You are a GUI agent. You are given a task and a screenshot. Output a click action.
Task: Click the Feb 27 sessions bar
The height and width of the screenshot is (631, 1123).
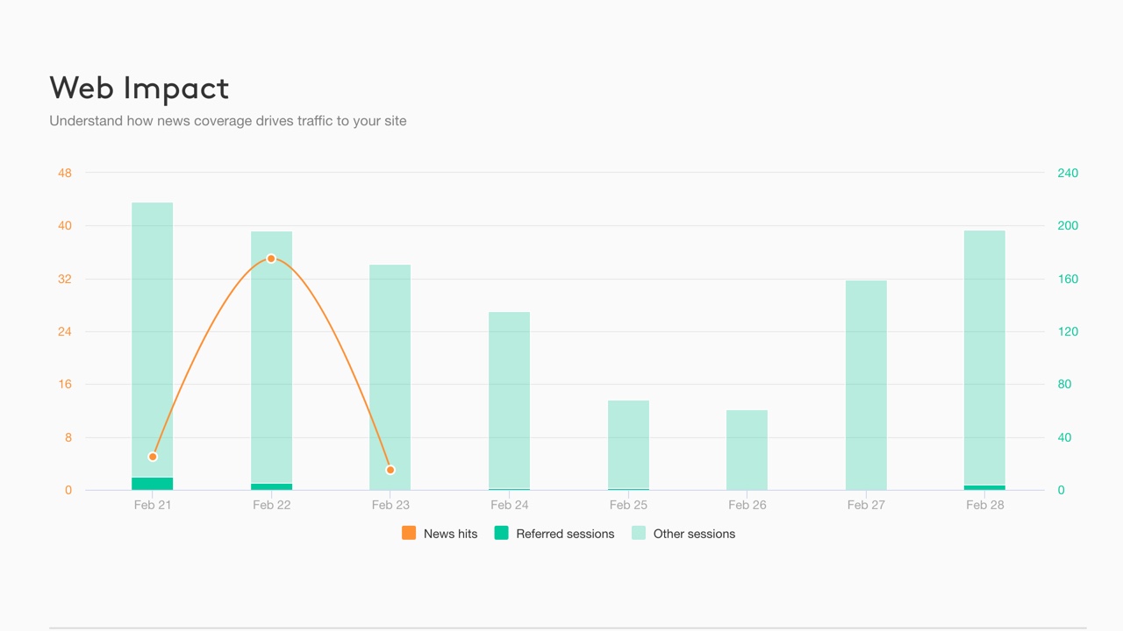(x=866, y=385)
